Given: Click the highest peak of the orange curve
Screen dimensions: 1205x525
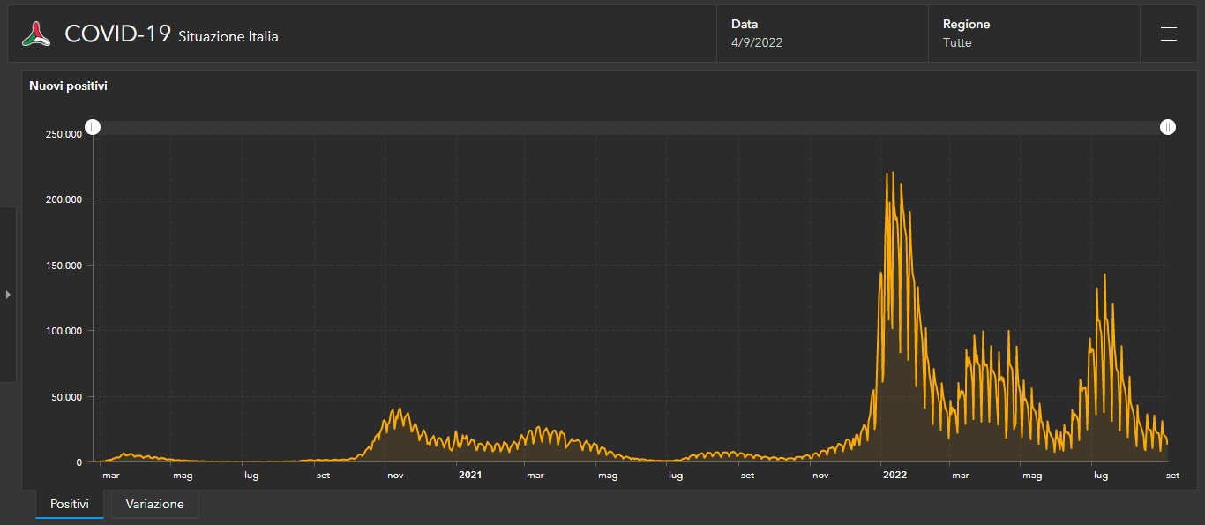Looking at the screenshot, I should 893,174.
